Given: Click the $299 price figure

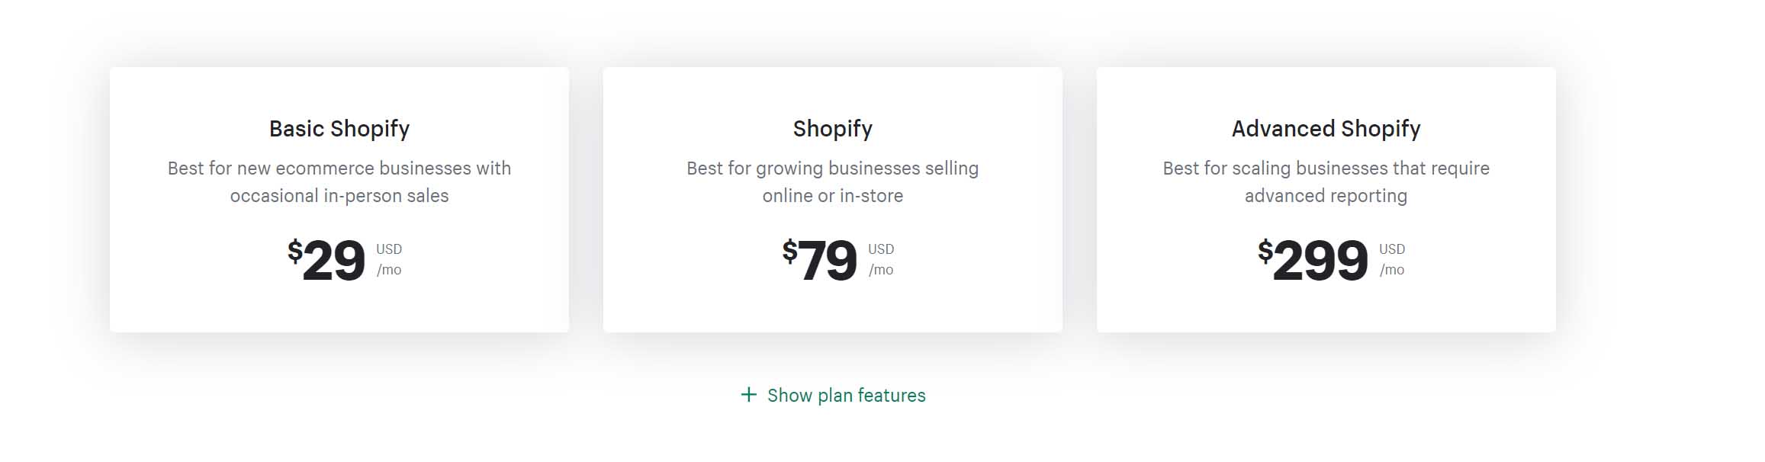Looking at the screenshot, I should click(x=1313, y=260).
